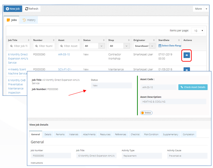This screenshot has height=168, width=213.
Task: Open job 6 Monthly CAB Preventative Maintenance
Action: tap(17, 86)
